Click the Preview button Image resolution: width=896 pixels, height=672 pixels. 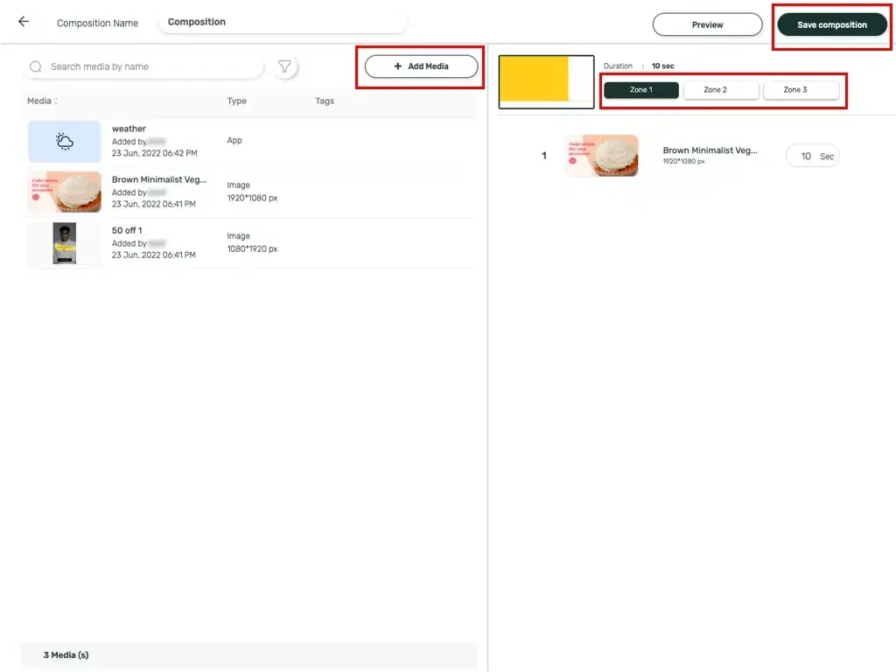707,24
